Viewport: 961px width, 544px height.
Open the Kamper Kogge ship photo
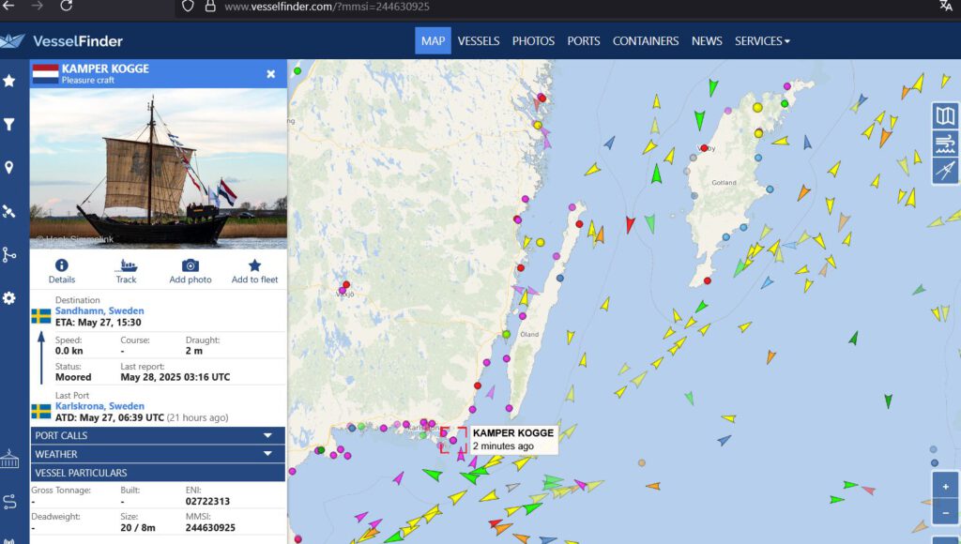158,169
